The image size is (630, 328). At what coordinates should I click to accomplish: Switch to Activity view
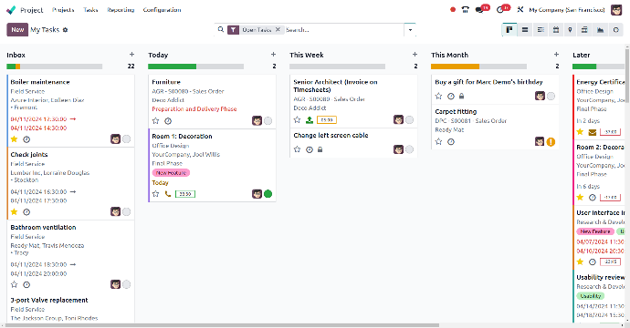tap(615, 30)
